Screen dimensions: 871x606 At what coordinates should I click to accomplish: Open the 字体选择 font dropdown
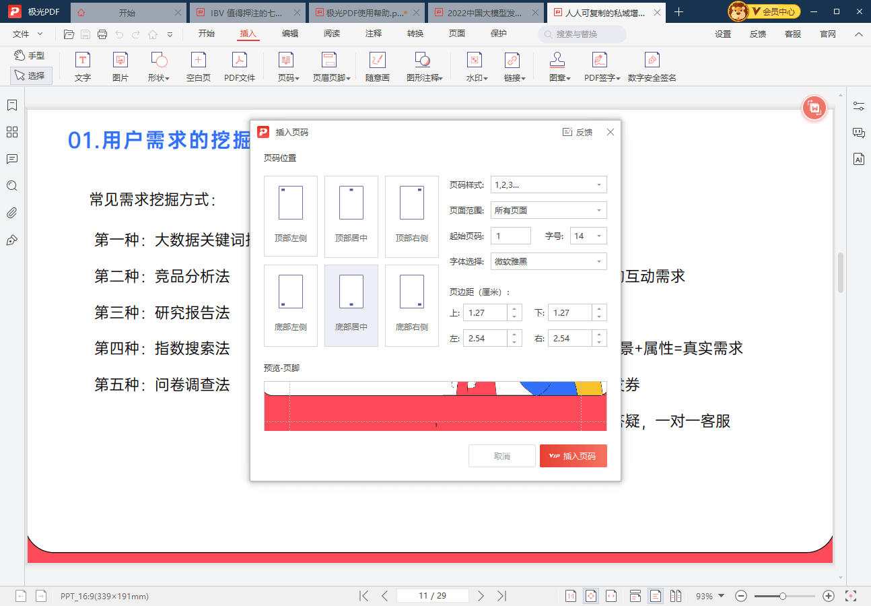[549, 261]
